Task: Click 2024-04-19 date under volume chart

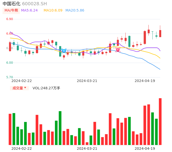Action: pos(145,148)
